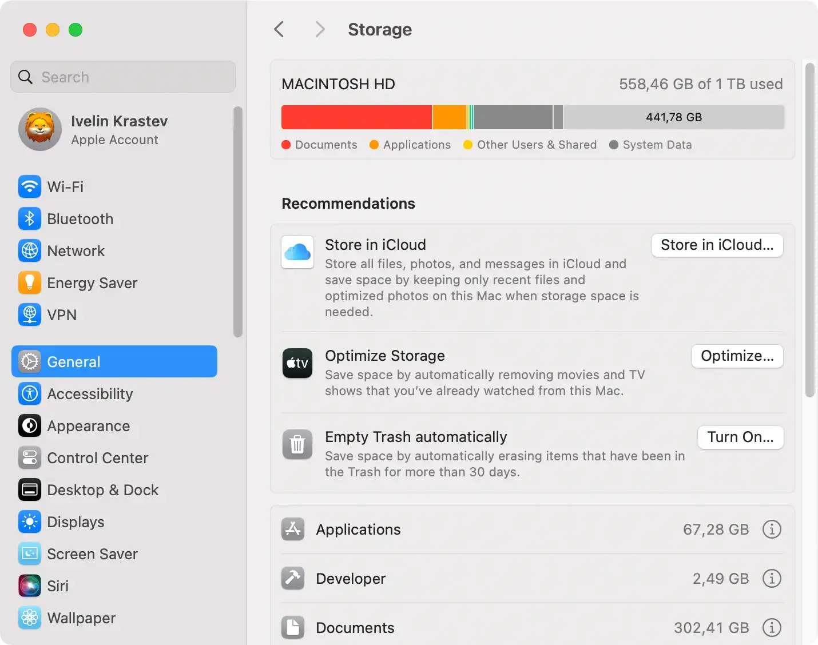
Task: Open the Network globe icon
Action: [30, 250]
